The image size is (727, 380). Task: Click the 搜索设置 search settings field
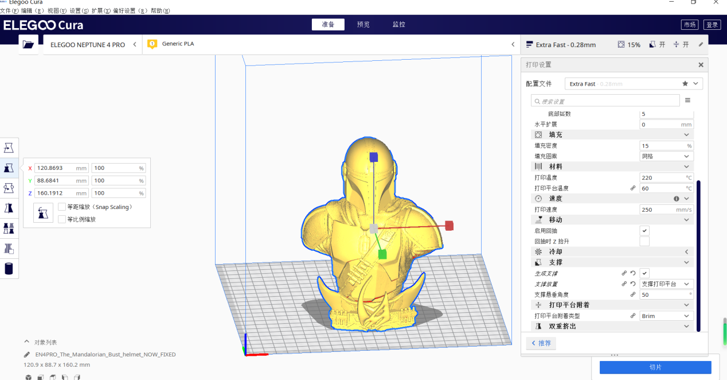tap(605, 101)
